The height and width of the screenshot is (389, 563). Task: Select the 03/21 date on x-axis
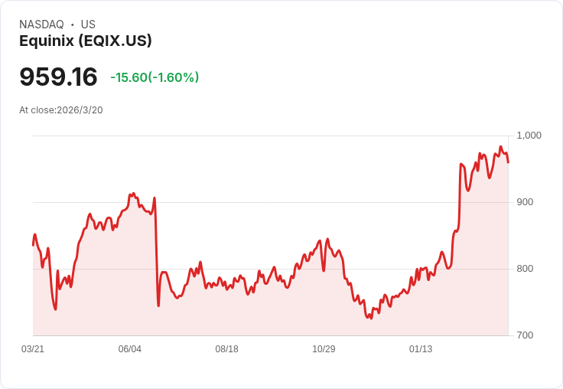(x=33, y=349)
